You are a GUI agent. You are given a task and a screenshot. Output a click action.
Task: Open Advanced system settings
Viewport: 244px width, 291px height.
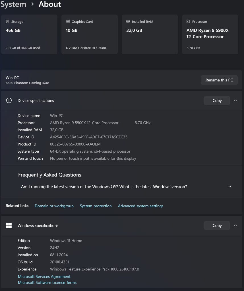(x=140, y=206)
